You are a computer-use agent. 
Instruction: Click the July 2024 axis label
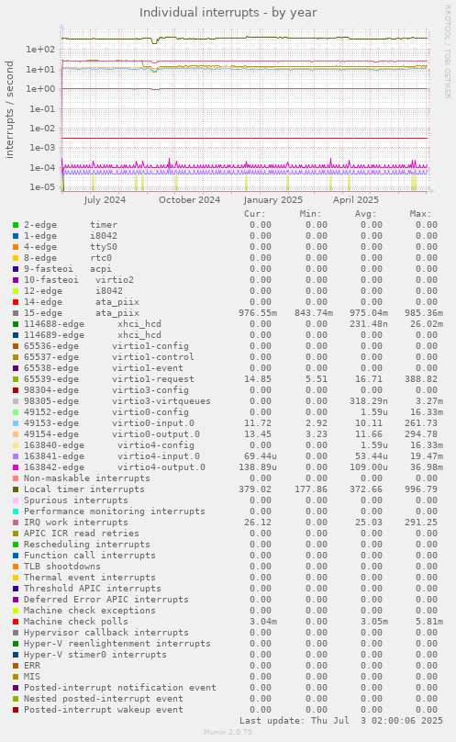(x=105, y=199)
